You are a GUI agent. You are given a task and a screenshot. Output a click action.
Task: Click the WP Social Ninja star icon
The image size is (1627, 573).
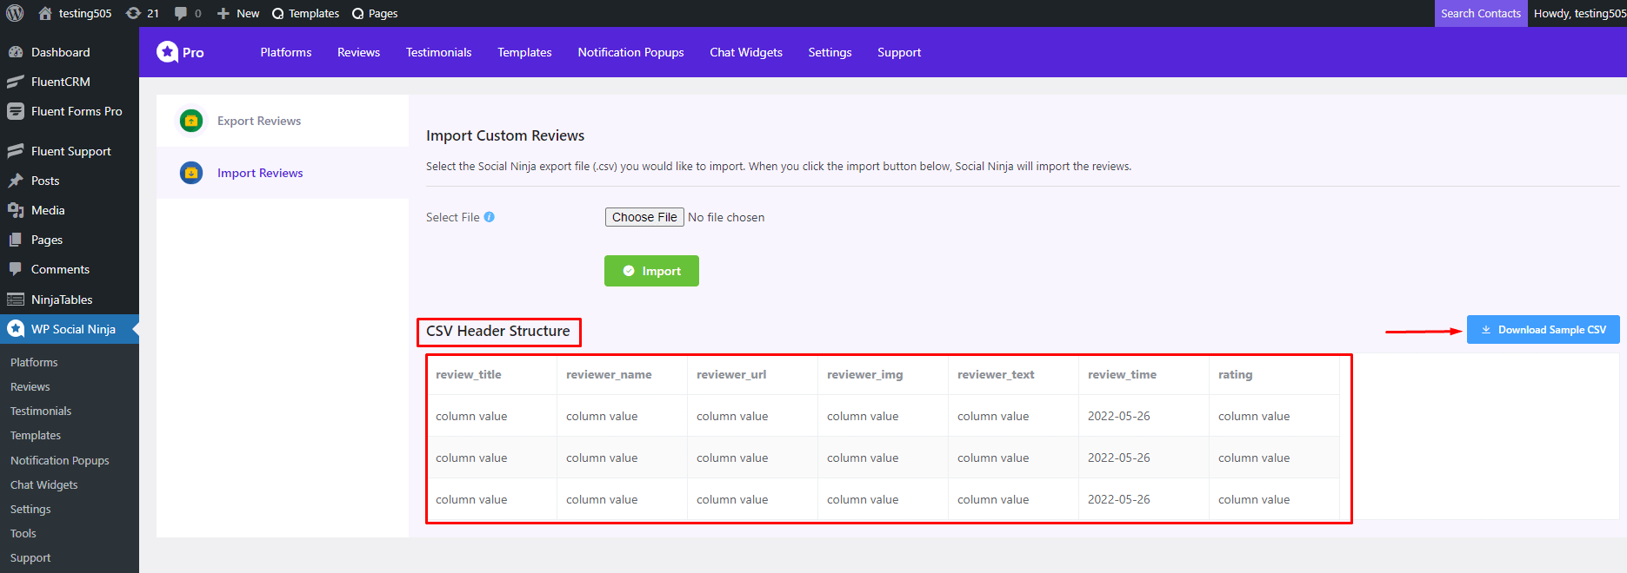[x=16, y=329]
